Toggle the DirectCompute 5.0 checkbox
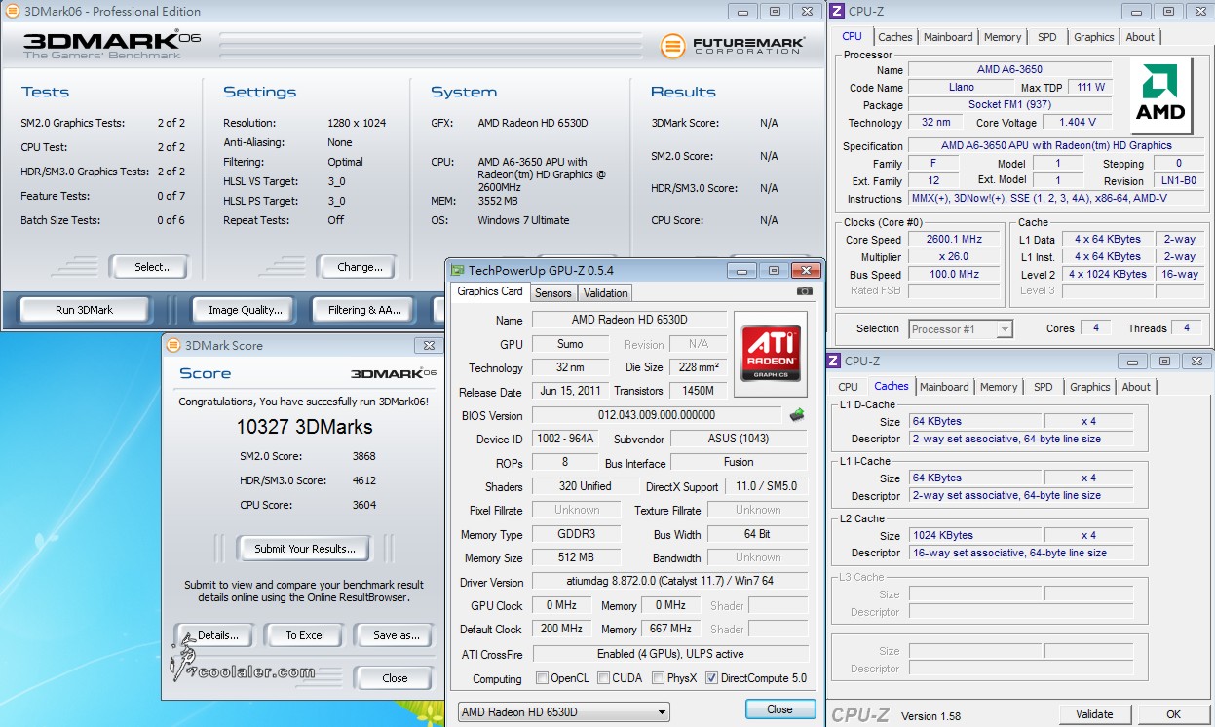Screen dimensions: 1215x727 point(711,678)
